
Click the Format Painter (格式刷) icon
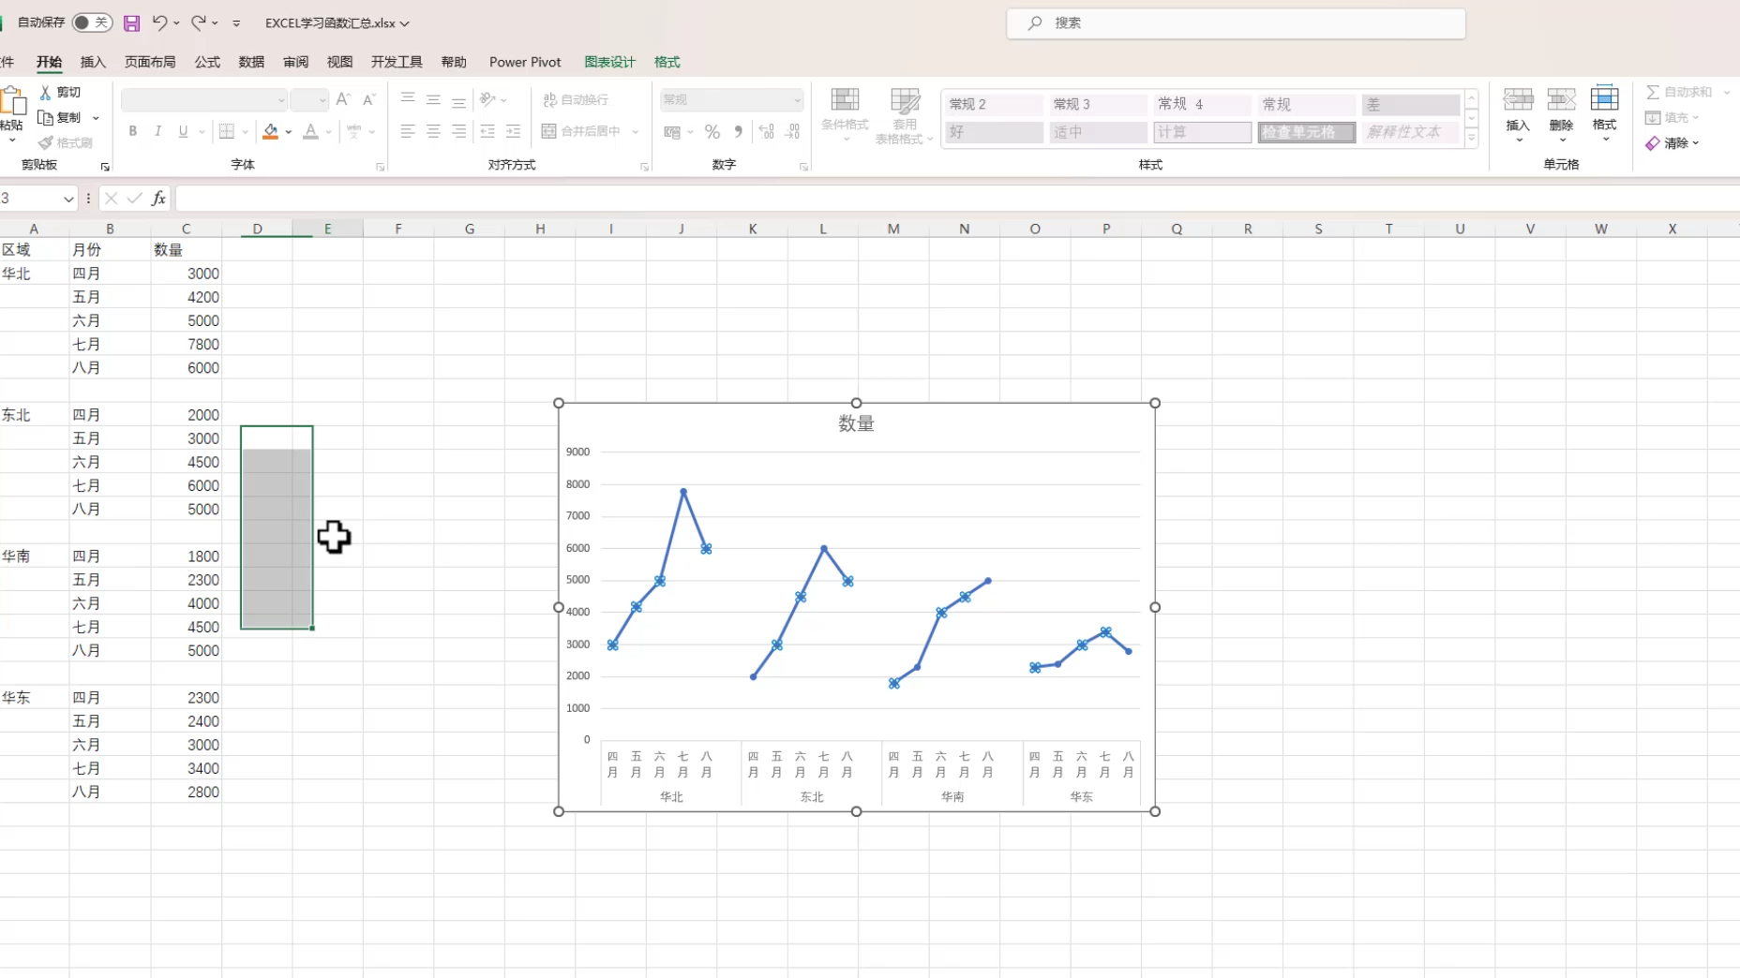click(x=45, y=142)
